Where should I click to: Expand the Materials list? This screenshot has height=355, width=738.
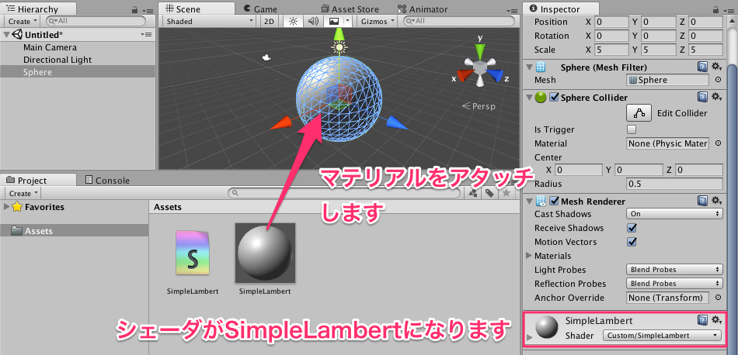click(x=528, y=256)
